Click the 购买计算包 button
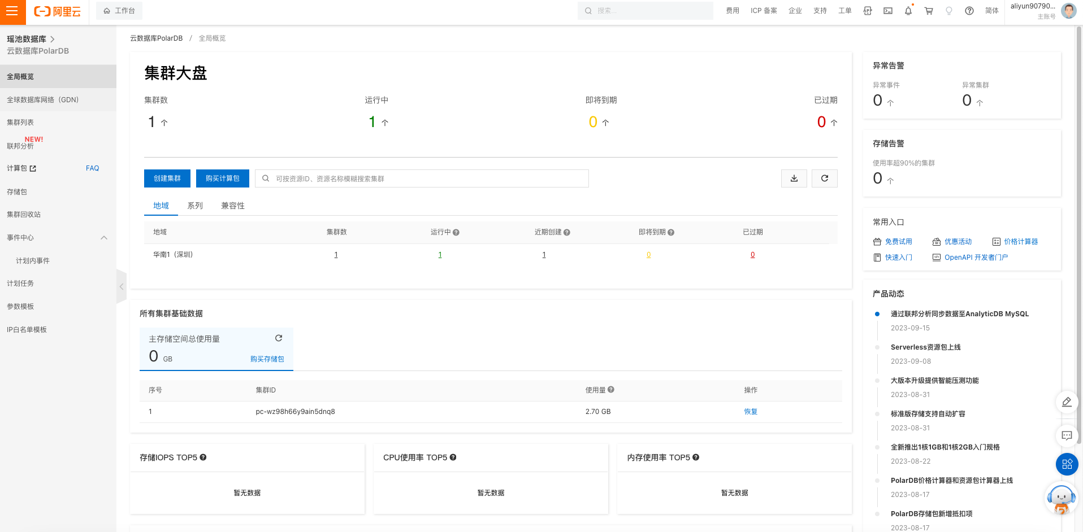The image size is (1083, 532). click(x=223, y=178)
